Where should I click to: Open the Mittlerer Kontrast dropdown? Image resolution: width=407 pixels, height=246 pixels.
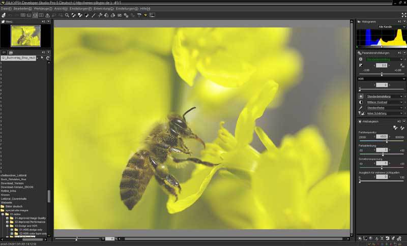385,102
